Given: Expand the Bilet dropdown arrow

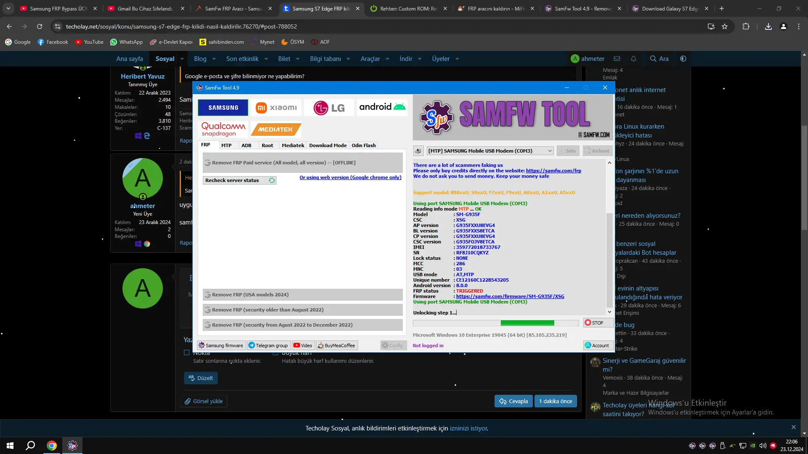Looking at the screenshot, I should pyautogui.click(x=298, y=59).
